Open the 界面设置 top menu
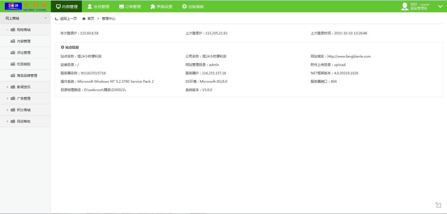 click(x=161, y=6)
